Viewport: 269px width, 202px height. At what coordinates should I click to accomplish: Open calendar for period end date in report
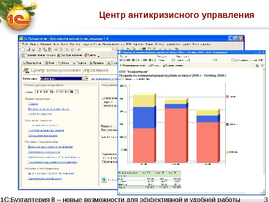point(150,60)
